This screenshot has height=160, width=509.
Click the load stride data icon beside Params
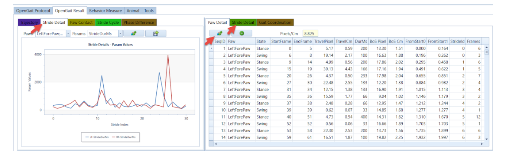(134, 34)
